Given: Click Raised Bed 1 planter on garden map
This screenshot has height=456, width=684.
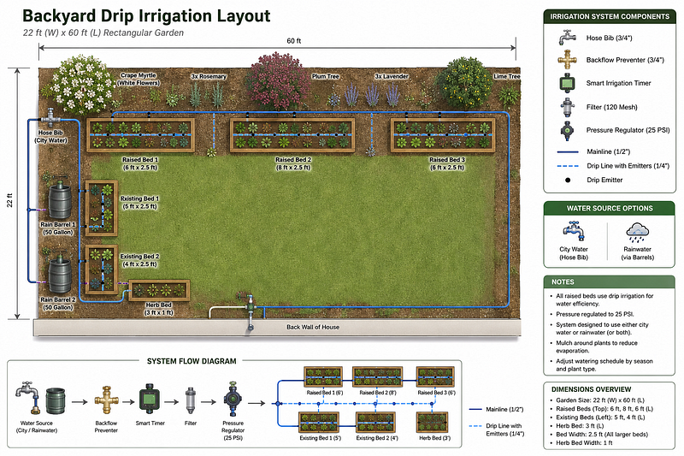Looking at the screenshot, I should pos(140,135).
